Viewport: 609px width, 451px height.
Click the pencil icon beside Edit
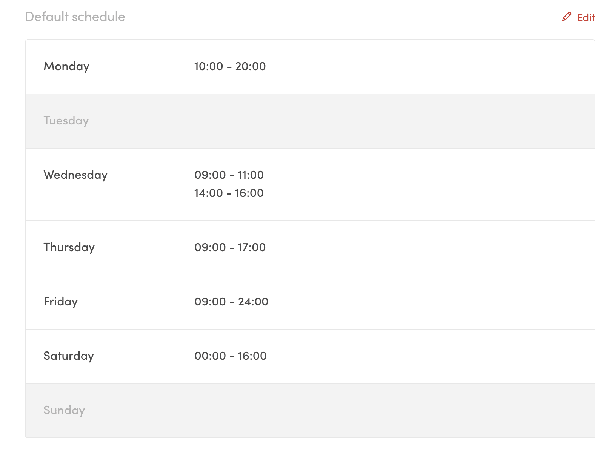pos(566,17)
